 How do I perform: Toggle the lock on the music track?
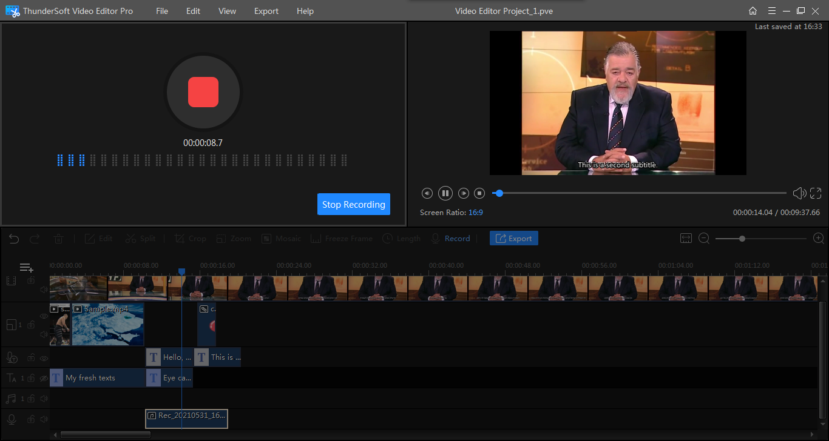[31, 399]
